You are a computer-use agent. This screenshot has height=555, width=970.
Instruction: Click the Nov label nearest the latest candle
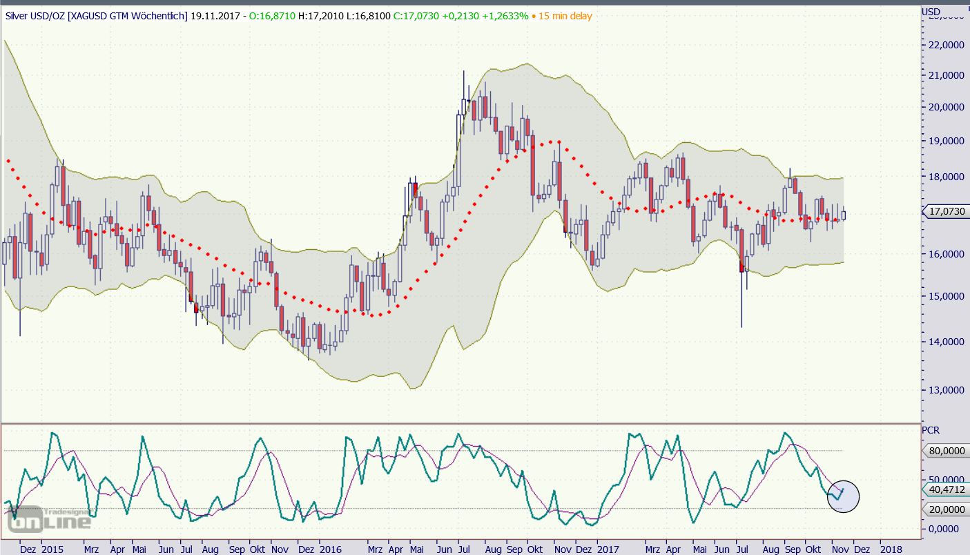(x=840, y=549)
